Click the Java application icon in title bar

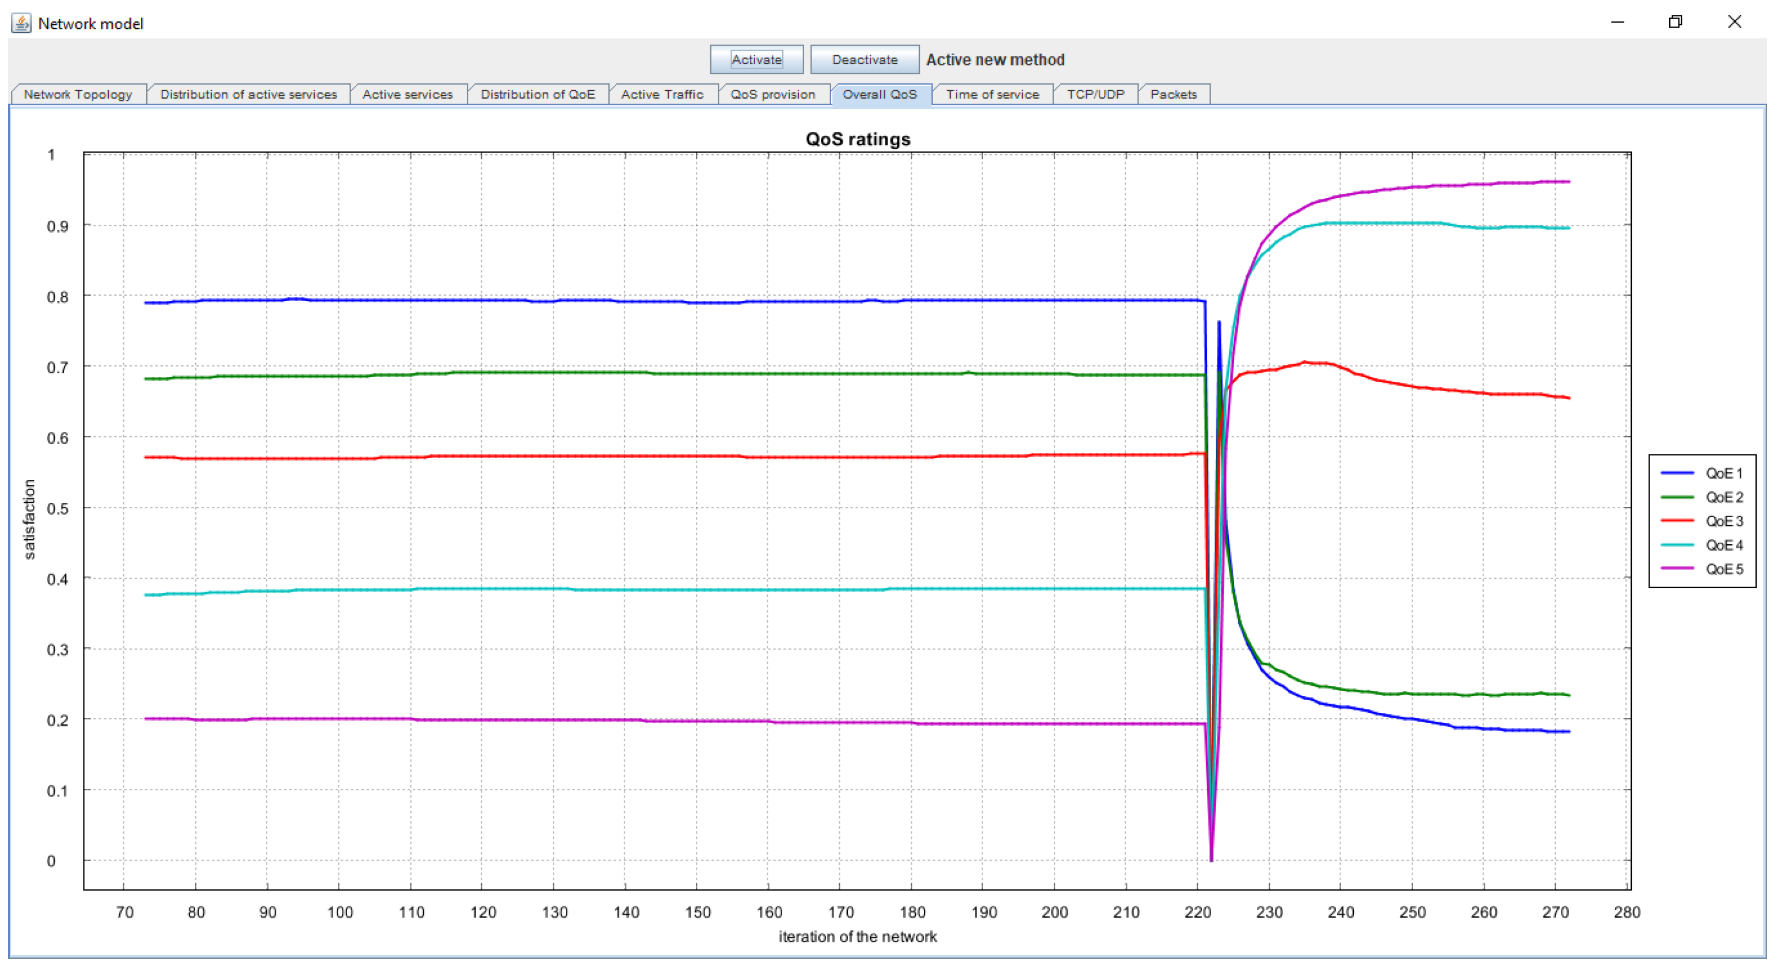click(x=21, y=23)
